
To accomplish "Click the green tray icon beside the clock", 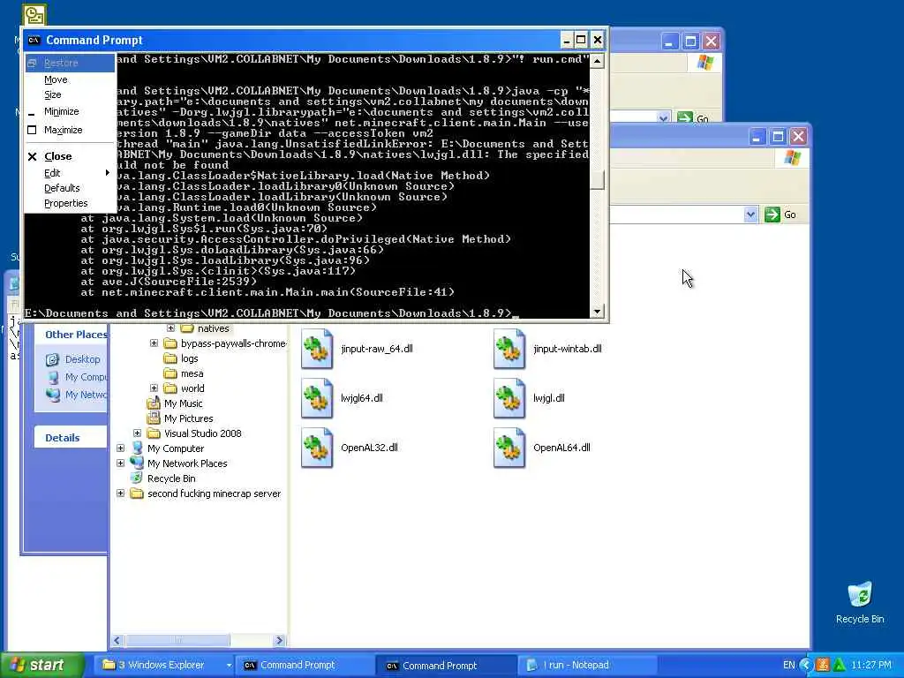I will 839,666.
